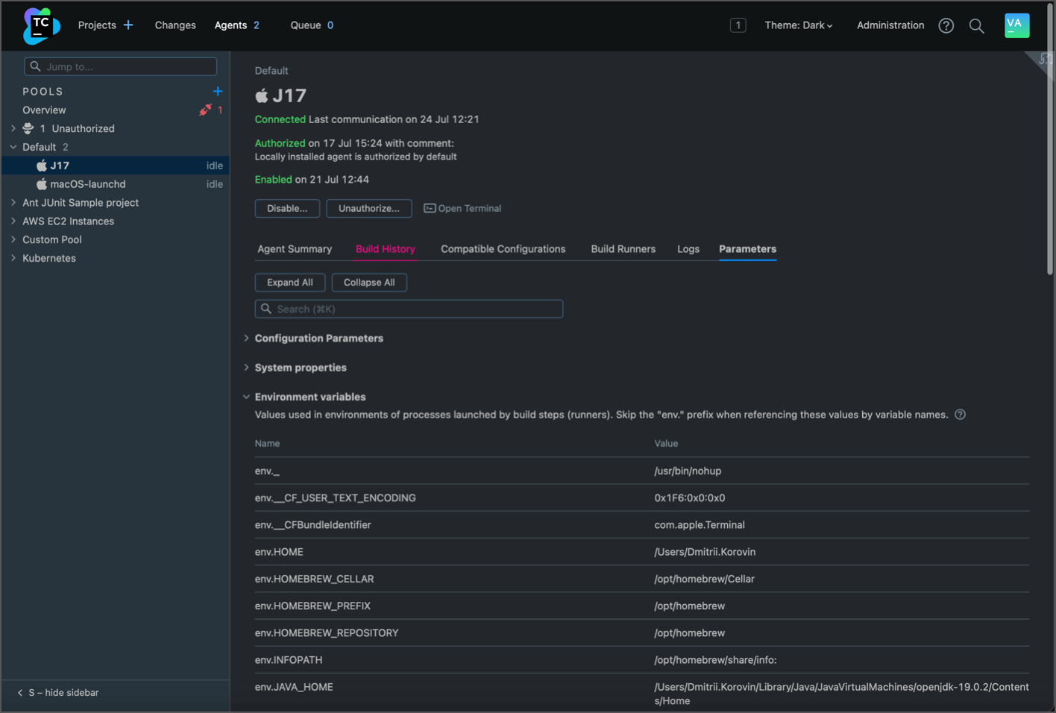This screenshot has width=1056, height=713.
Task: Open the VA user avatar menu
Action: point(1016,25)
